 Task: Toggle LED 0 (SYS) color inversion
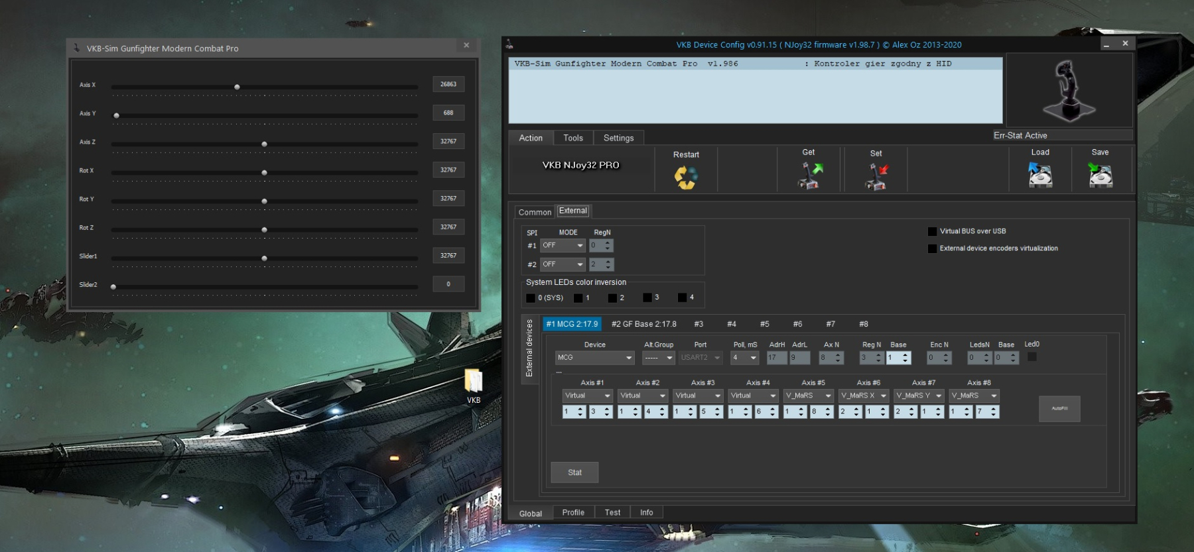click(x=531, y=298)
